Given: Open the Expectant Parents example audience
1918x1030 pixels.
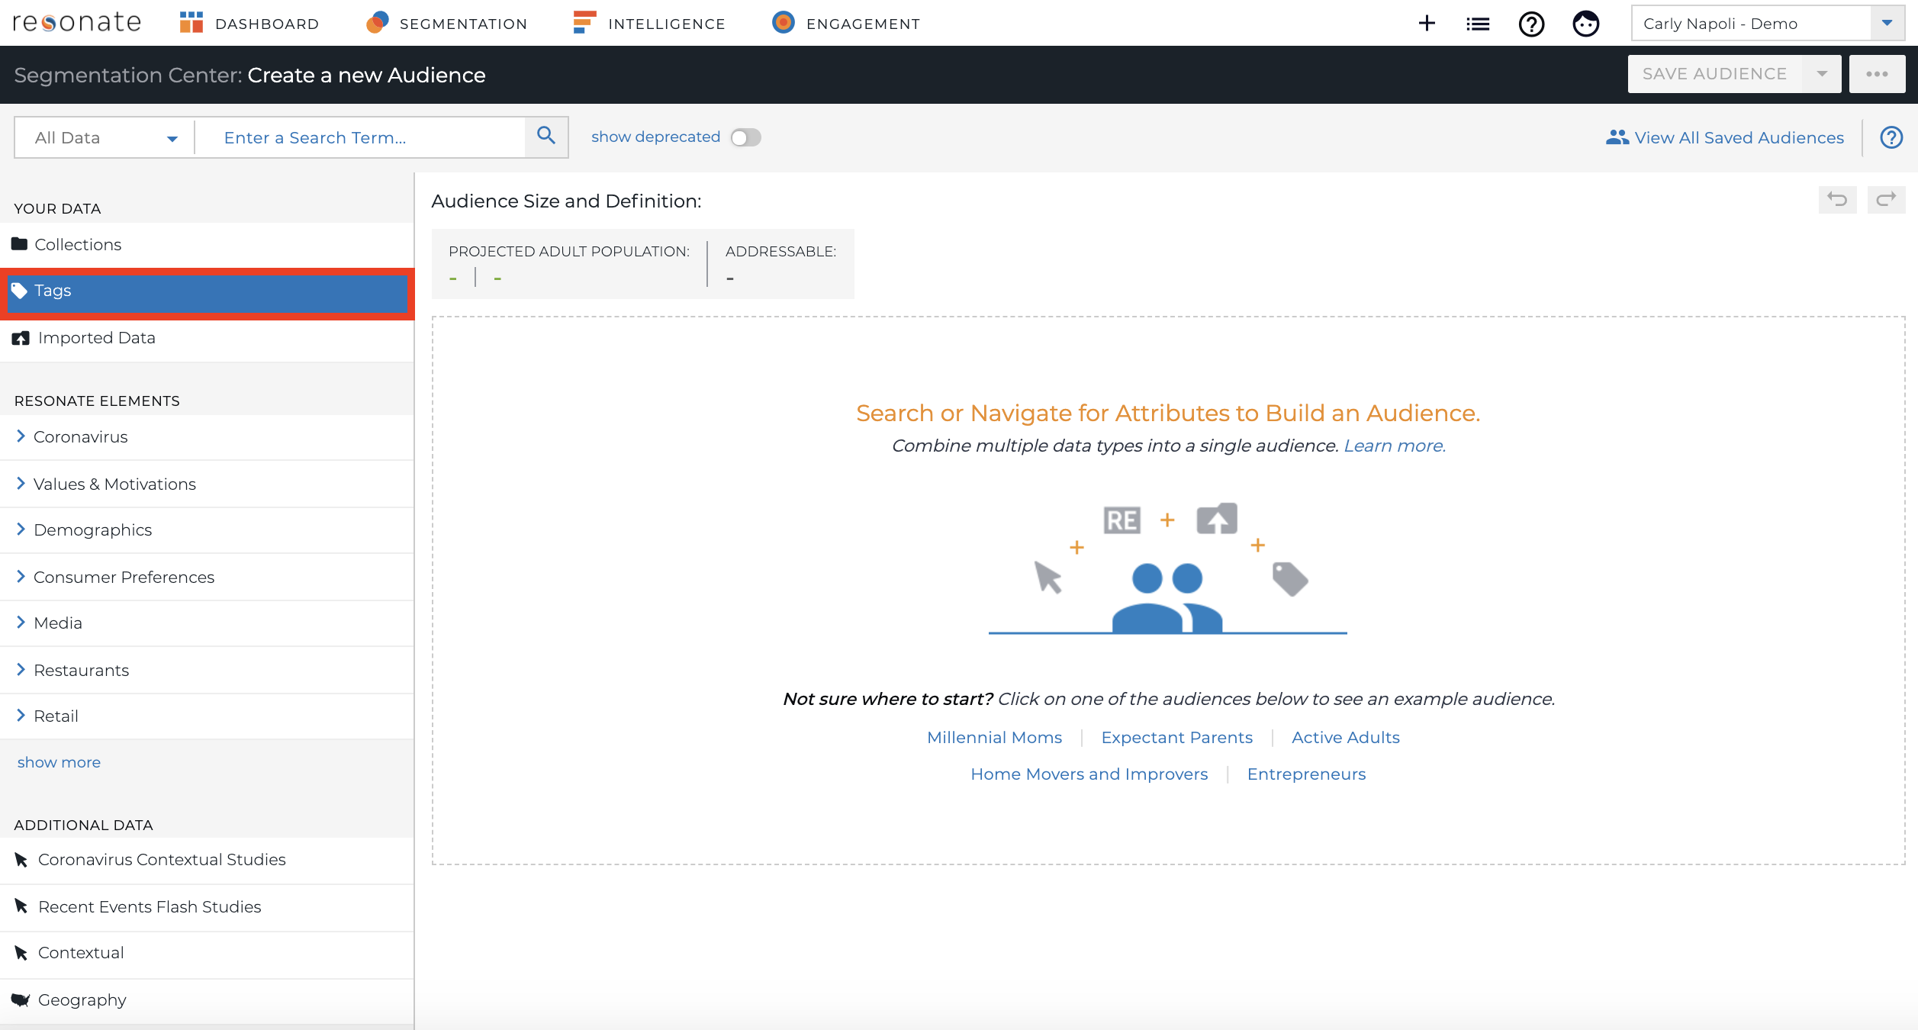Looking at the screenshot, I should coord(1177,737).
